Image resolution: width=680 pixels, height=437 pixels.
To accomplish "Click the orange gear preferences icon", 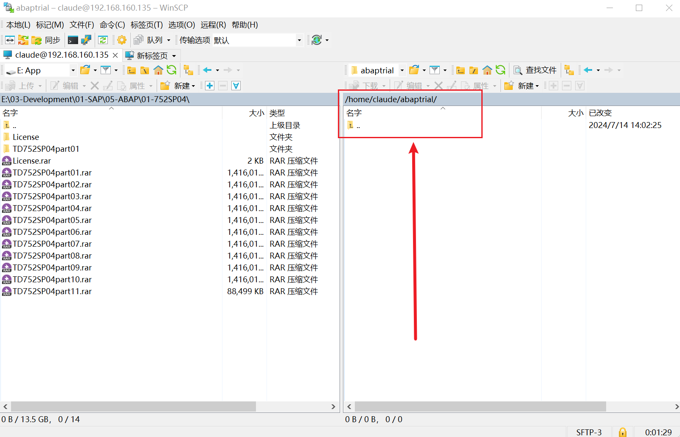I will [122, 40].
